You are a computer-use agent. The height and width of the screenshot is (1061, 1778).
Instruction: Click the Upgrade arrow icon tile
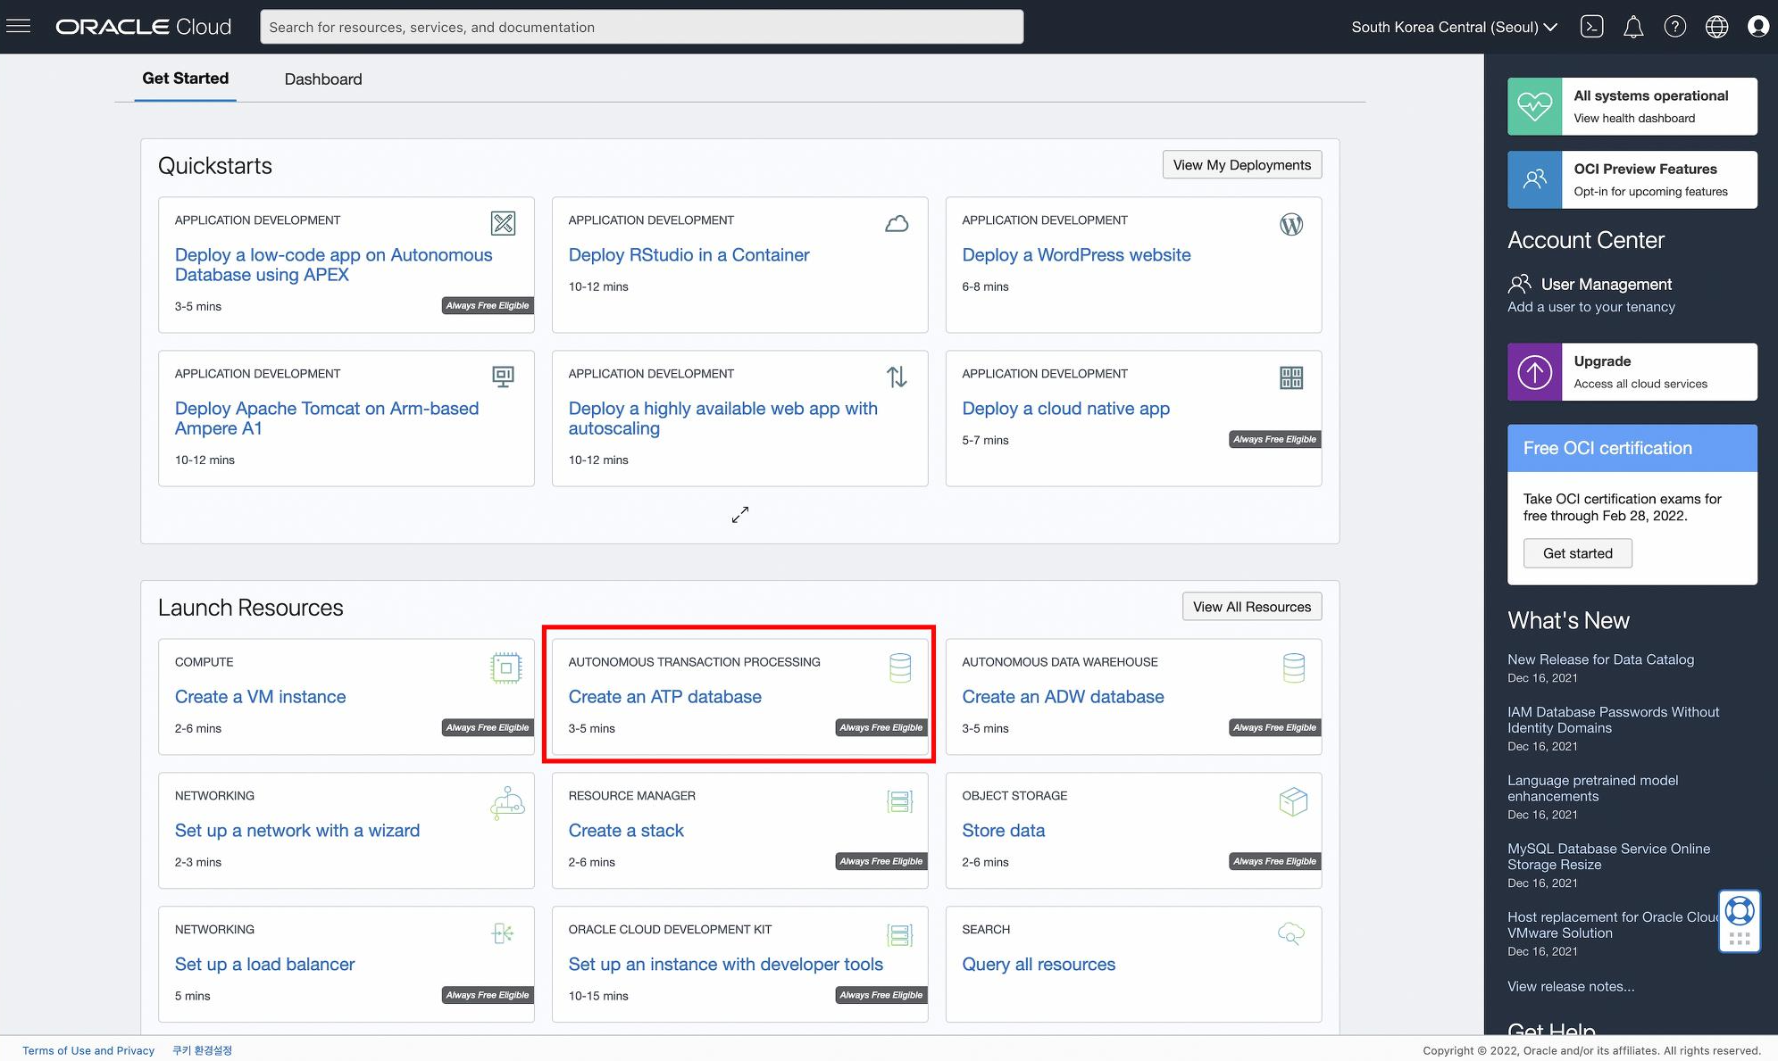coord(1534,372)
